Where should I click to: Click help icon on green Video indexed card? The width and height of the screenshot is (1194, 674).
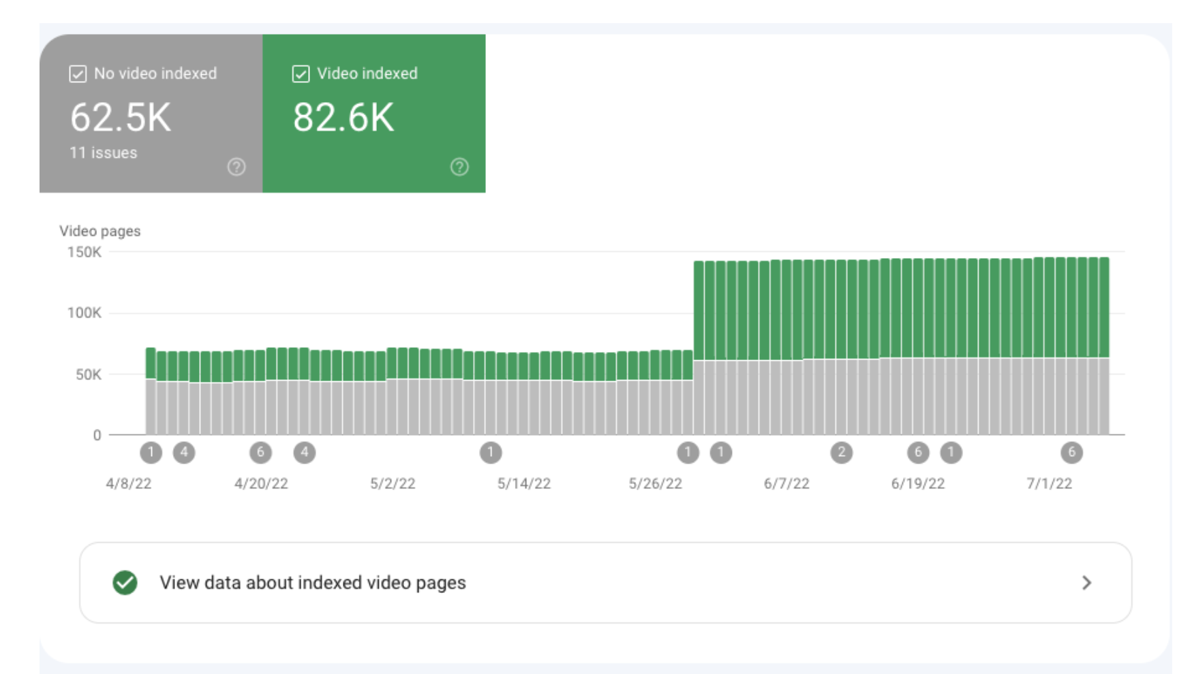tap(459, 167)
